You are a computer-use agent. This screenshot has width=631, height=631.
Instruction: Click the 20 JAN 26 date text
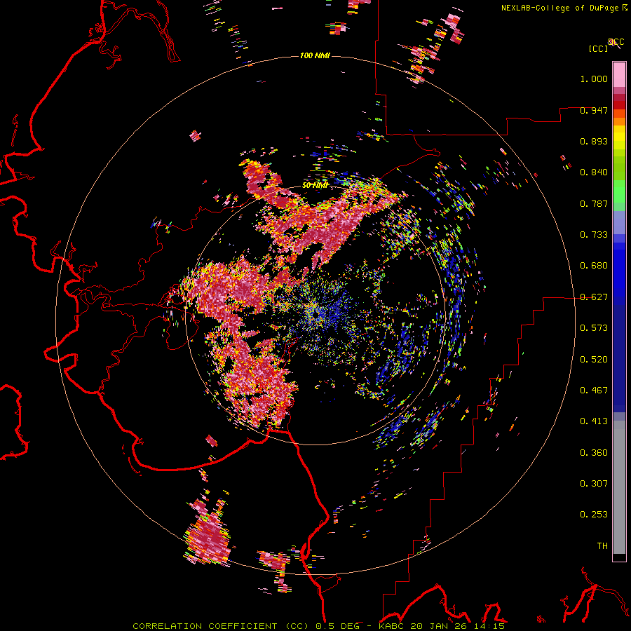tap(438, 626)
